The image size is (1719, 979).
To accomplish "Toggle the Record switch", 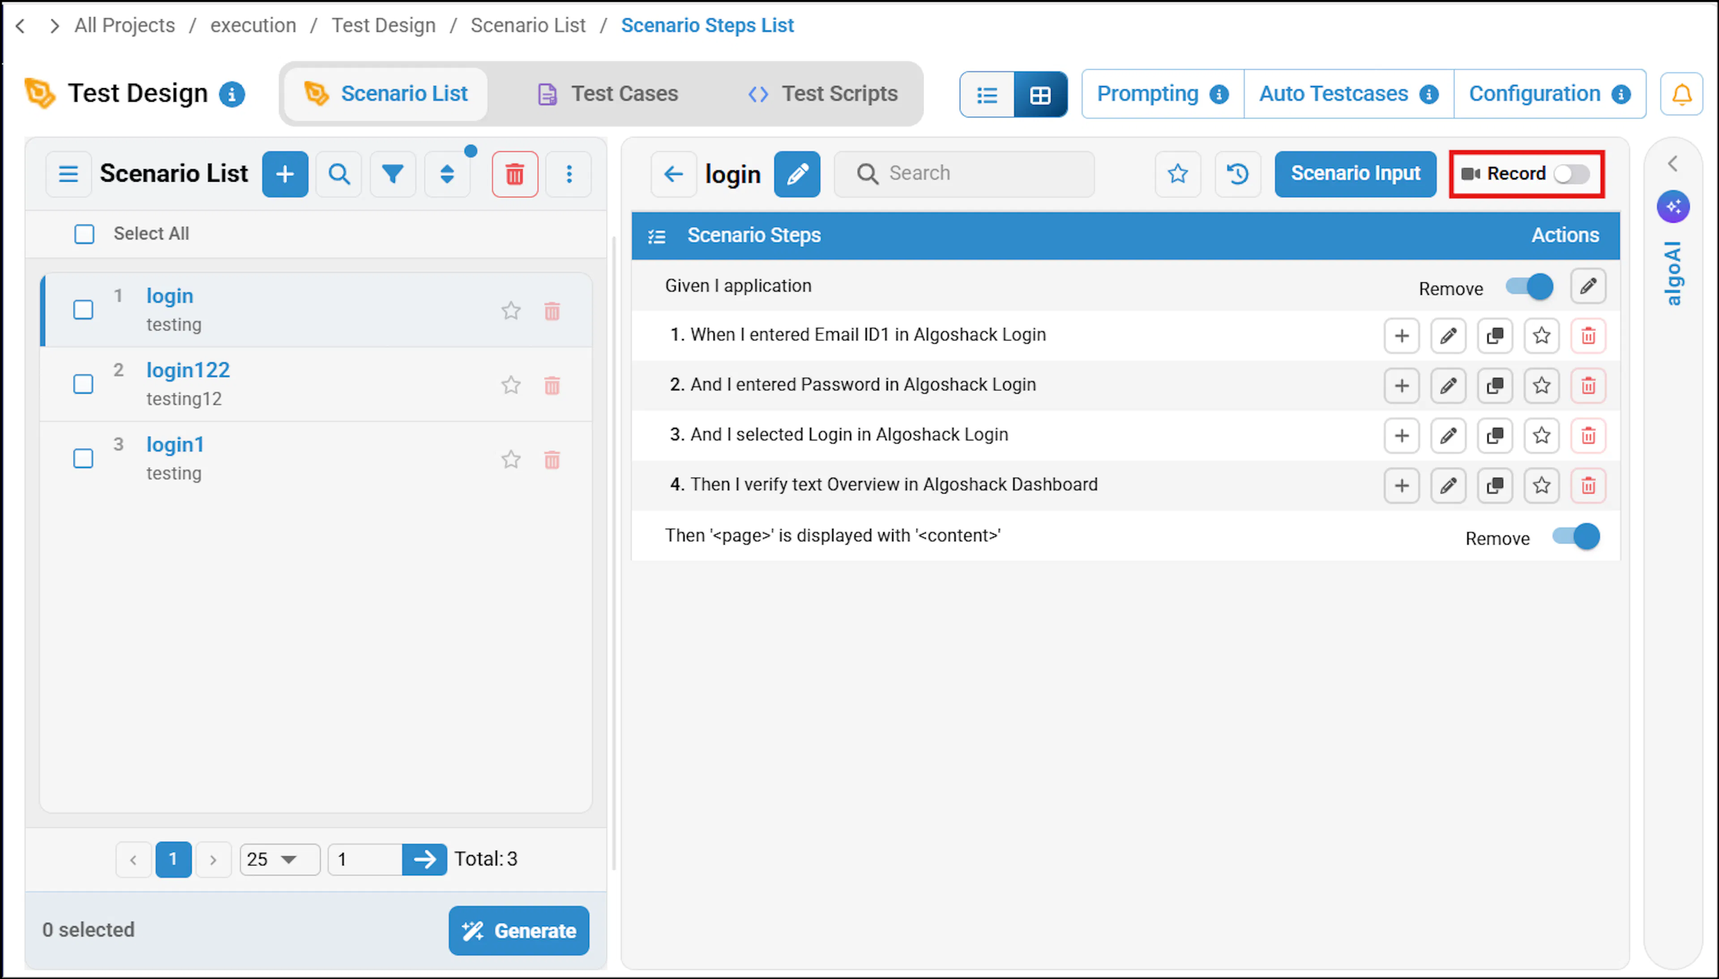I will [1571, 174].
